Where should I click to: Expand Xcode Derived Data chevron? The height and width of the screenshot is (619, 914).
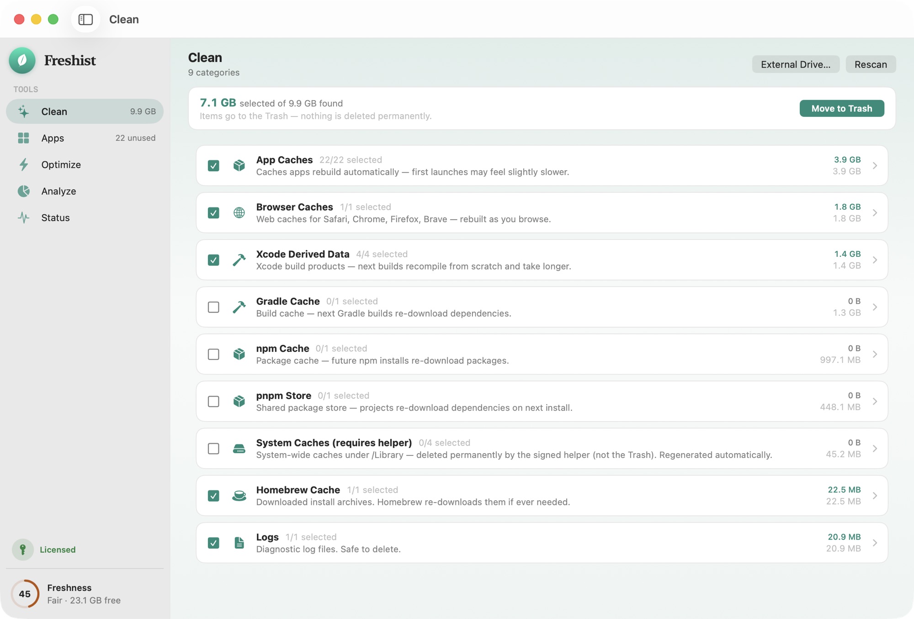pyautogui.click(x=875, y=259)
